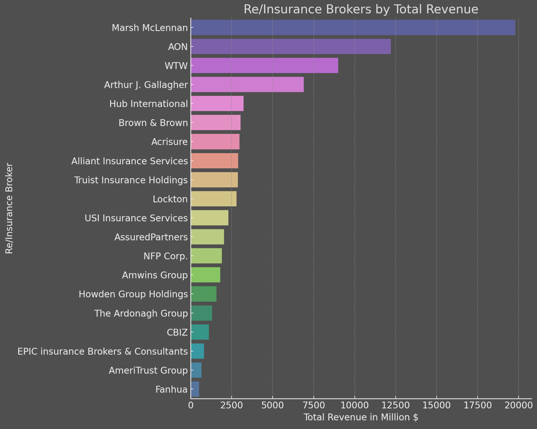Select the x-axis title Total Revenue in Million $
Viewport: 537px width, 429px height.
(361, 417)
